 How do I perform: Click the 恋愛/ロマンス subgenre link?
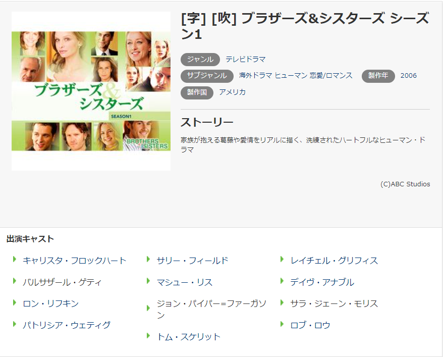331,75
